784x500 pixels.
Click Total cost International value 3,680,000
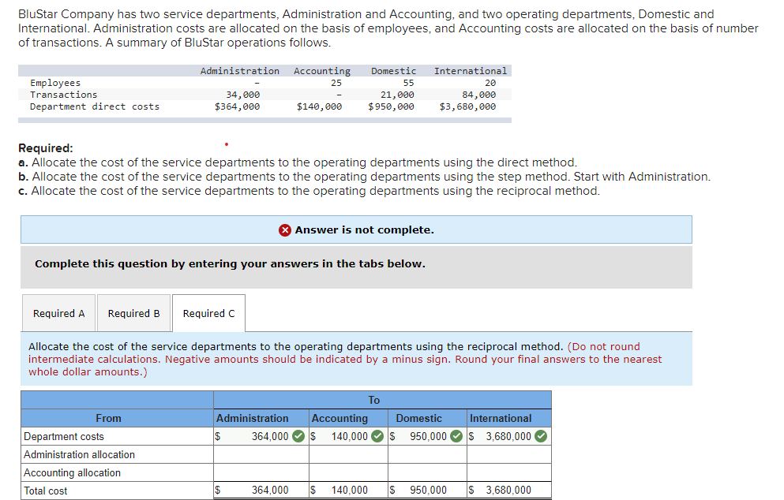tap(508, 490)
